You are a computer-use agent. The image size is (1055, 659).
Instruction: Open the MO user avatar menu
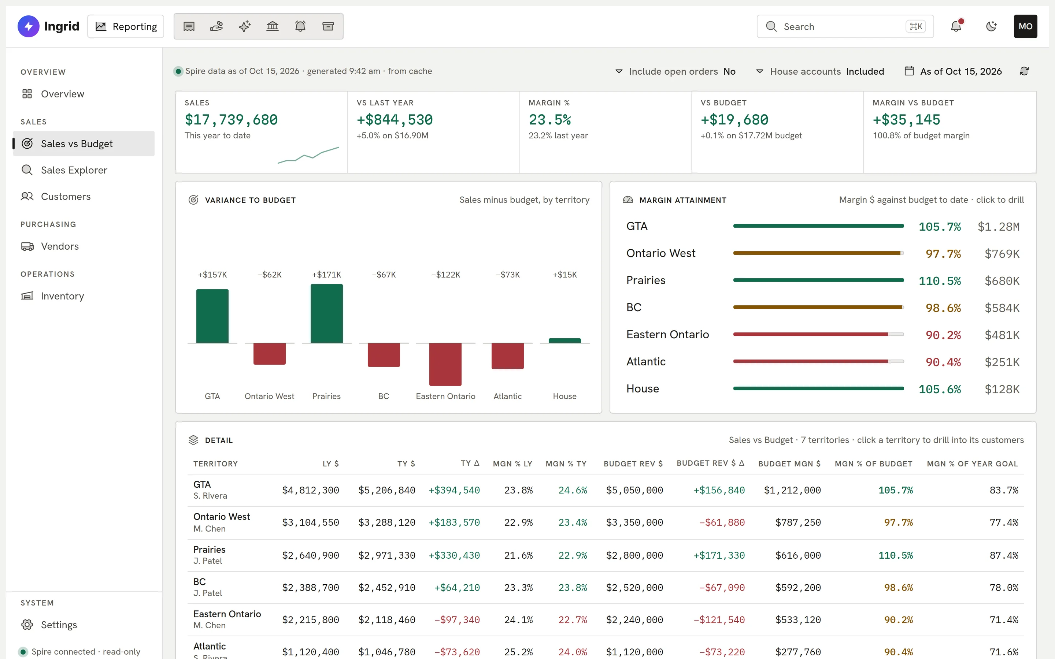click(x=1025, y=27)
